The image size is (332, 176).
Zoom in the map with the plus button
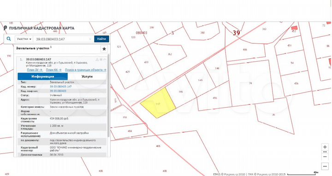tap(325, 147)
